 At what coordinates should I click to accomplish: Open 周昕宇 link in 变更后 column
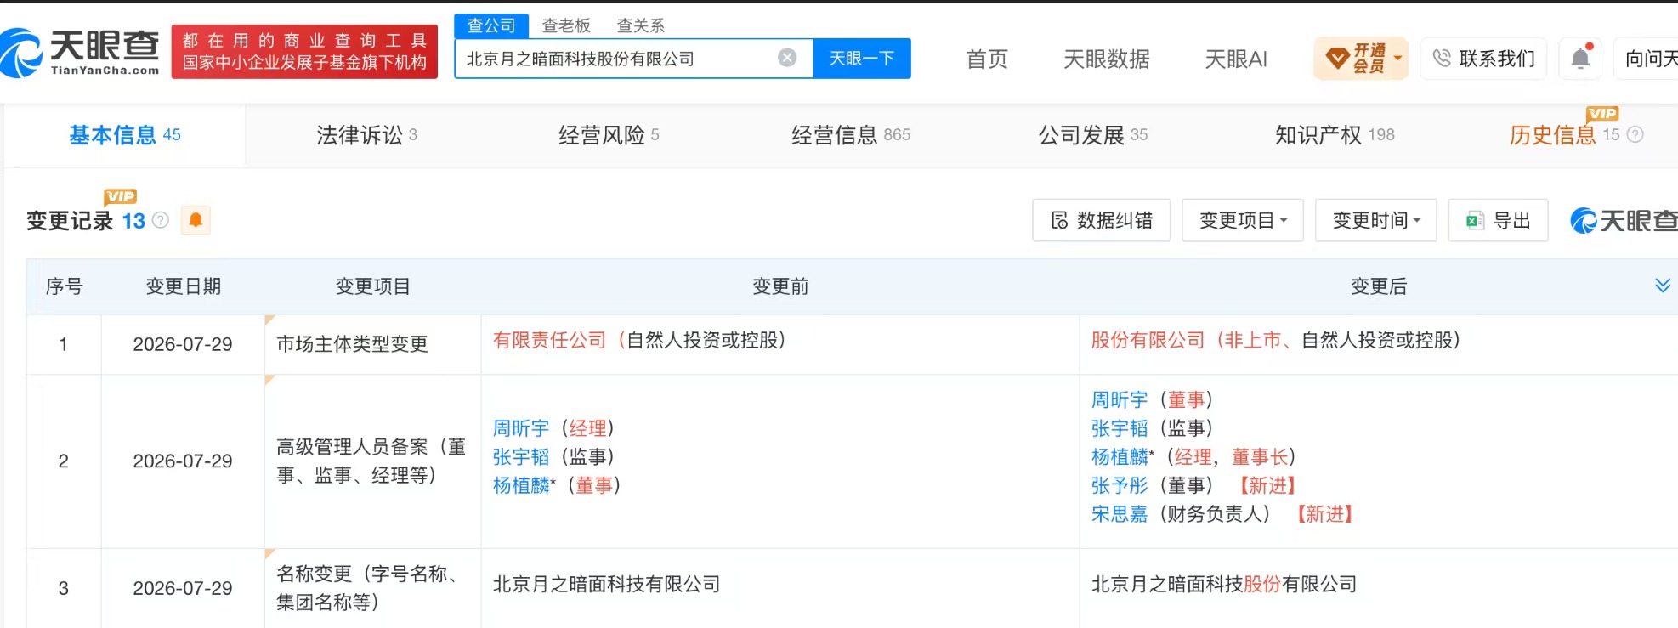pos(1120,399)
